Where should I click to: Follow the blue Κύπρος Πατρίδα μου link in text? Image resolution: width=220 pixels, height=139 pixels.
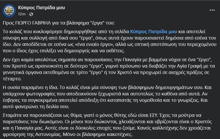(x=153, y=32)
